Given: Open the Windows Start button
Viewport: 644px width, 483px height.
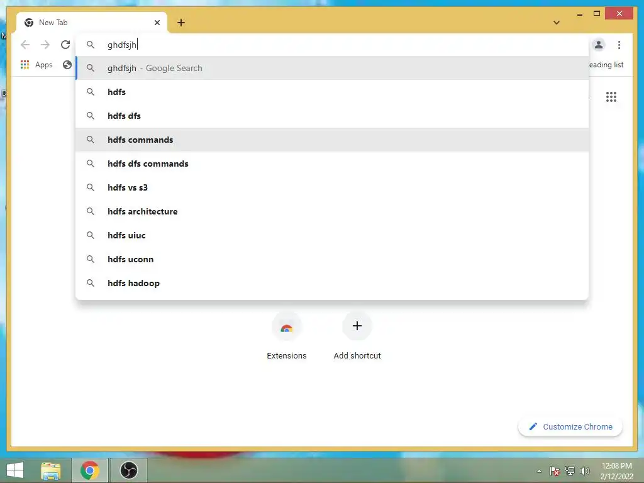Looking at the screenshot, I should point(15,470).
